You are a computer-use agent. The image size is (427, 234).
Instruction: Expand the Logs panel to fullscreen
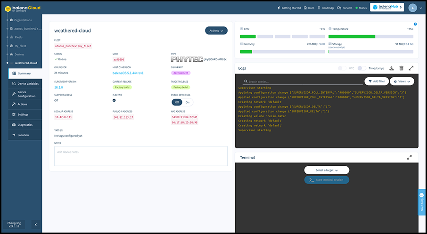pyautogui.click(x=411, y=68)
